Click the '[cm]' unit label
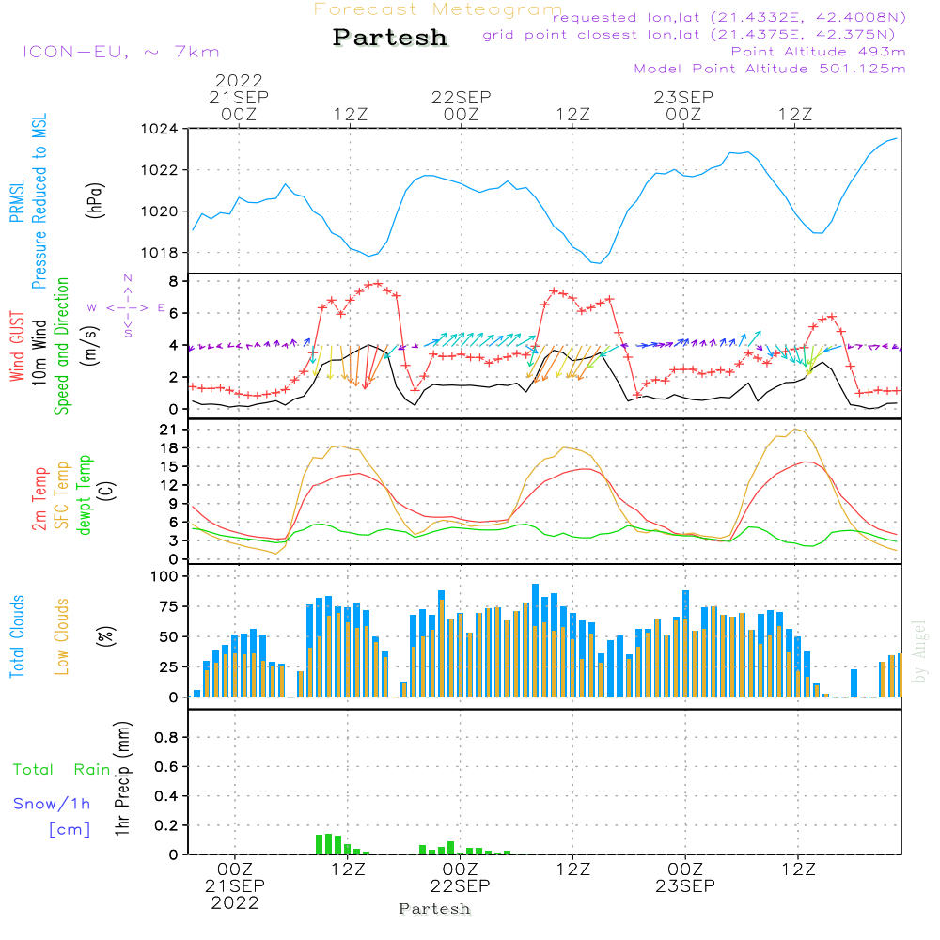The image size is (940, 940). point(70,829)
